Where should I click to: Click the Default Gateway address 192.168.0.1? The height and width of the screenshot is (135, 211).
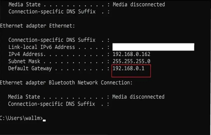[x=128, y=68]
